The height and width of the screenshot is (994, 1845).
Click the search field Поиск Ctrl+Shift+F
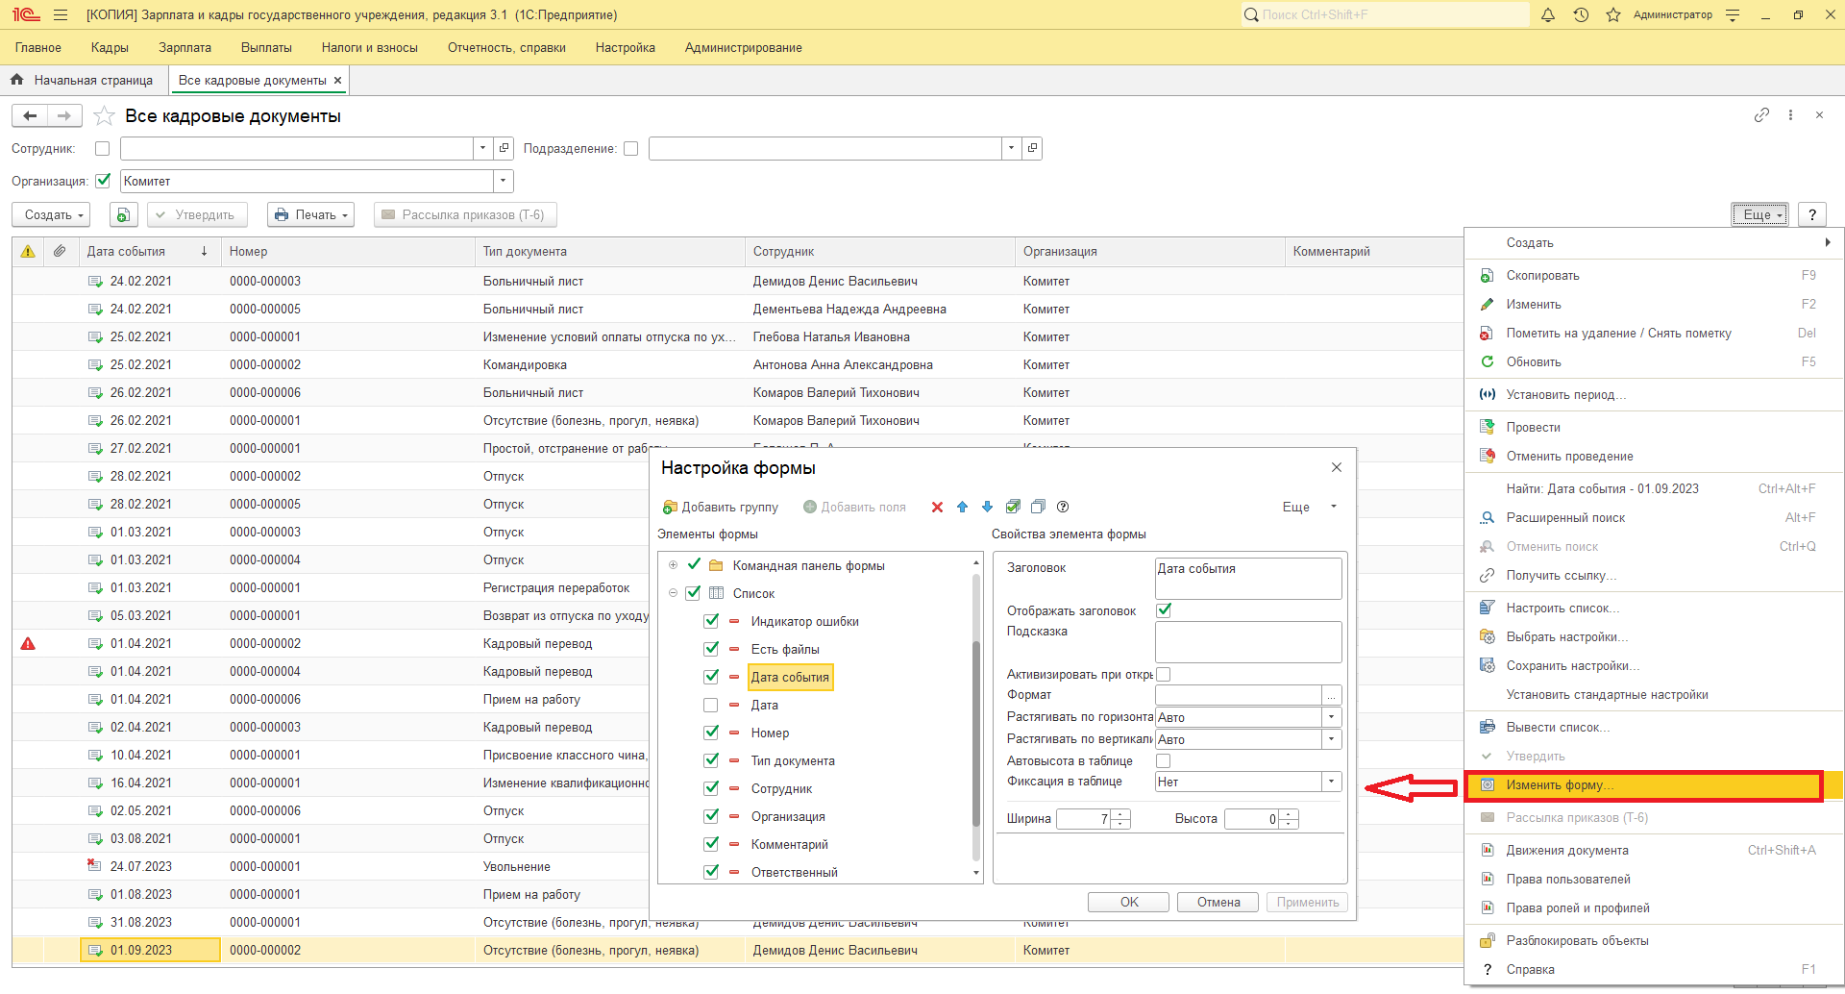1385,15
